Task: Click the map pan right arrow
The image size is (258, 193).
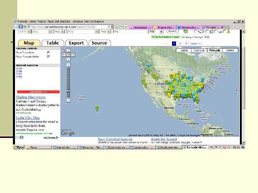Action: point(73,55)
